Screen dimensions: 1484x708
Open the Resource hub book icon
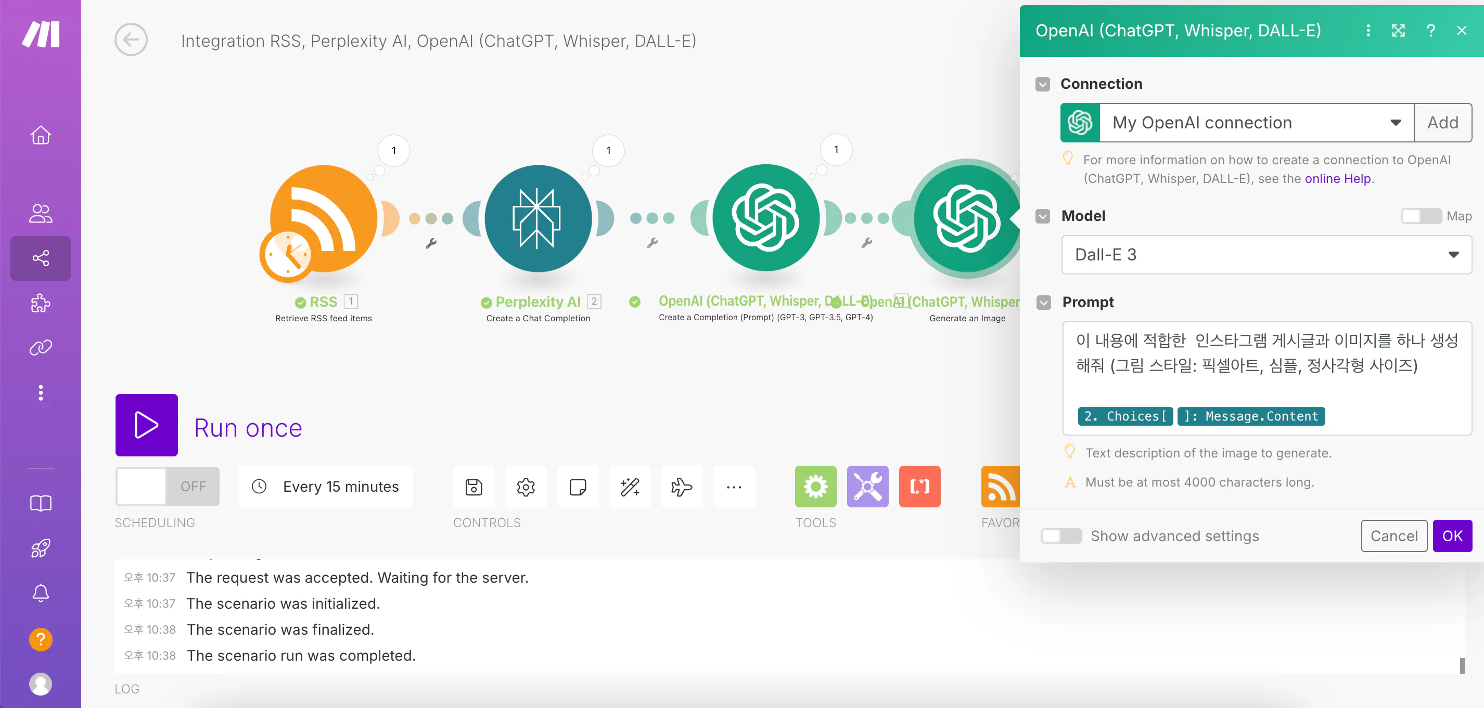41,504
